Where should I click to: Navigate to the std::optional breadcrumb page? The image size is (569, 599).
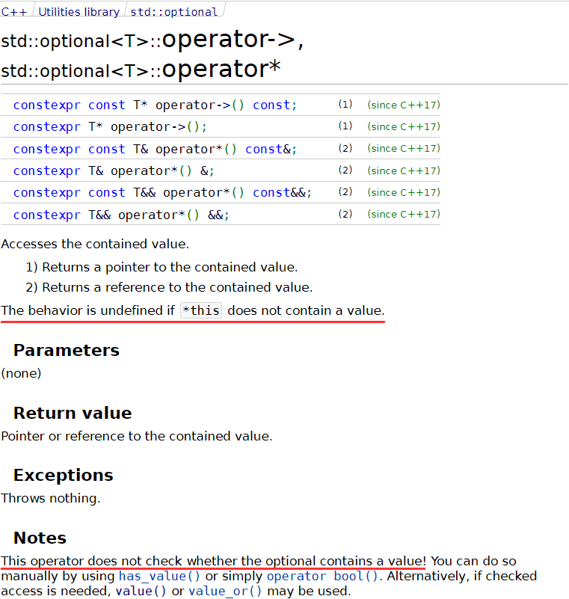tap(173, 12)
